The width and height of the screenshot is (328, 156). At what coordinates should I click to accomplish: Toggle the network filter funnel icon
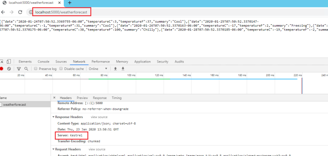click(x=19, y=69)
